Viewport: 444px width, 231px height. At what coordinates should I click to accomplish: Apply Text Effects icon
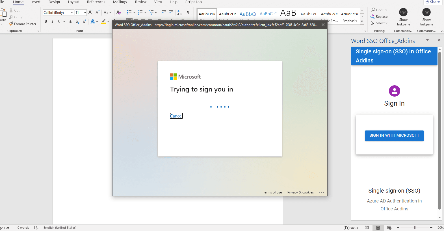coord(93,21)
